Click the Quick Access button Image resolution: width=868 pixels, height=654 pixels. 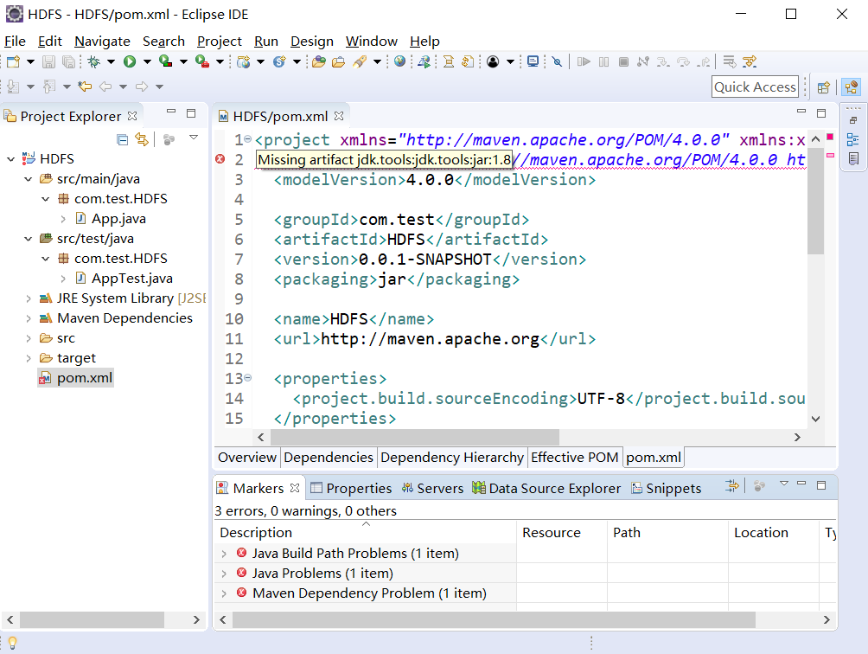click(755, 87)
